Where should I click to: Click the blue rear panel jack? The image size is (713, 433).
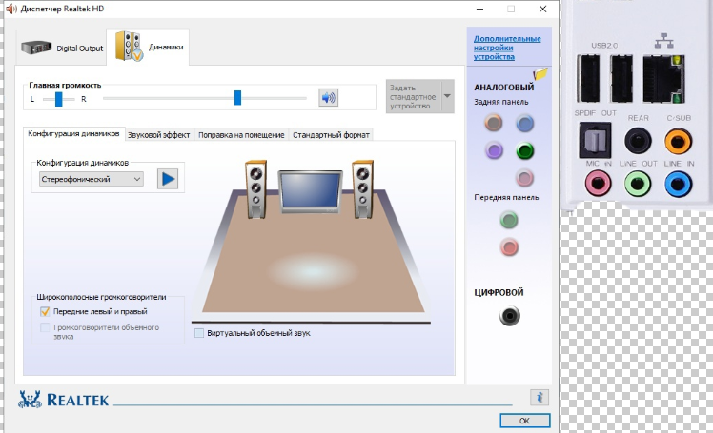click(x=525, y=123)
